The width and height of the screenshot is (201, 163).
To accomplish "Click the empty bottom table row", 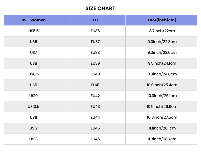I will click(x=100, y=150).
